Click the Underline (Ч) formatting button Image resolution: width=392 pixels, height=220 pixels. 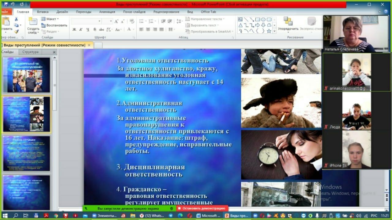88,29
